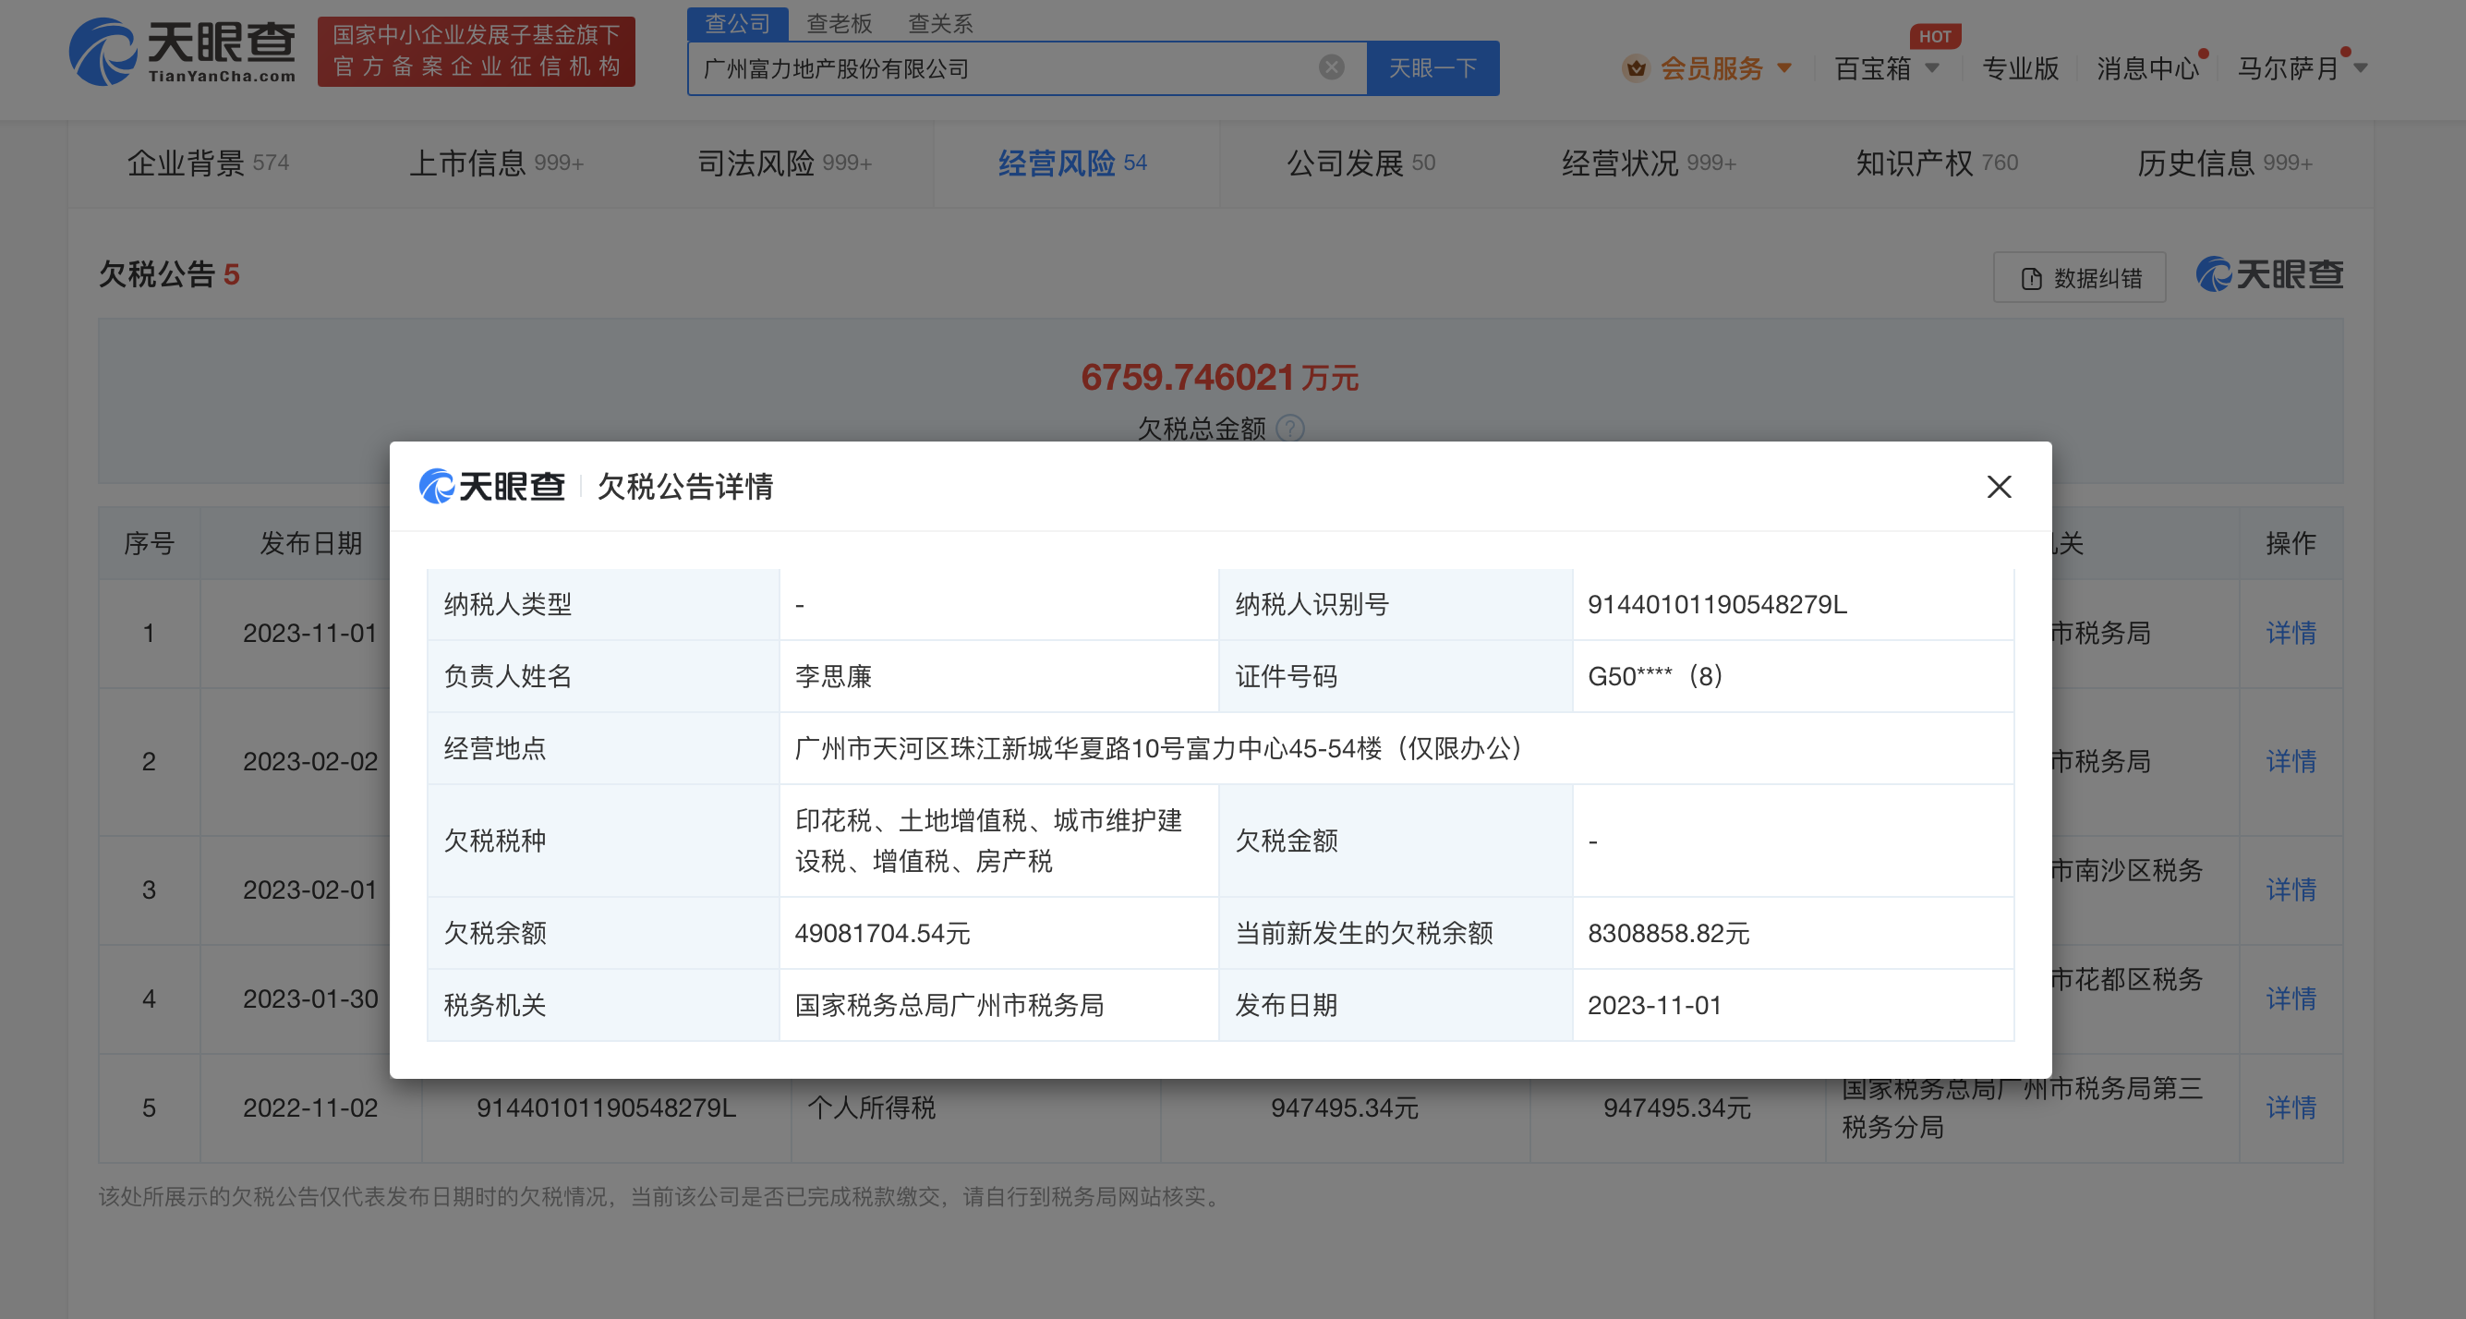Click the 天眼查 logo in dialog header
The width and height of the screenshot is (2466, 1319).
(492, 486)
